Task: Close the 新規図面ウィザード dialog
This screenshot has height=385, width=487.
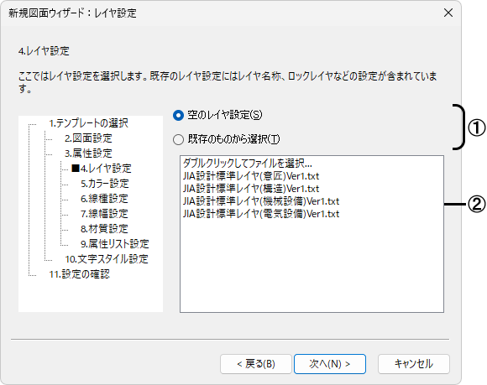Action: (x=448, y=13)
